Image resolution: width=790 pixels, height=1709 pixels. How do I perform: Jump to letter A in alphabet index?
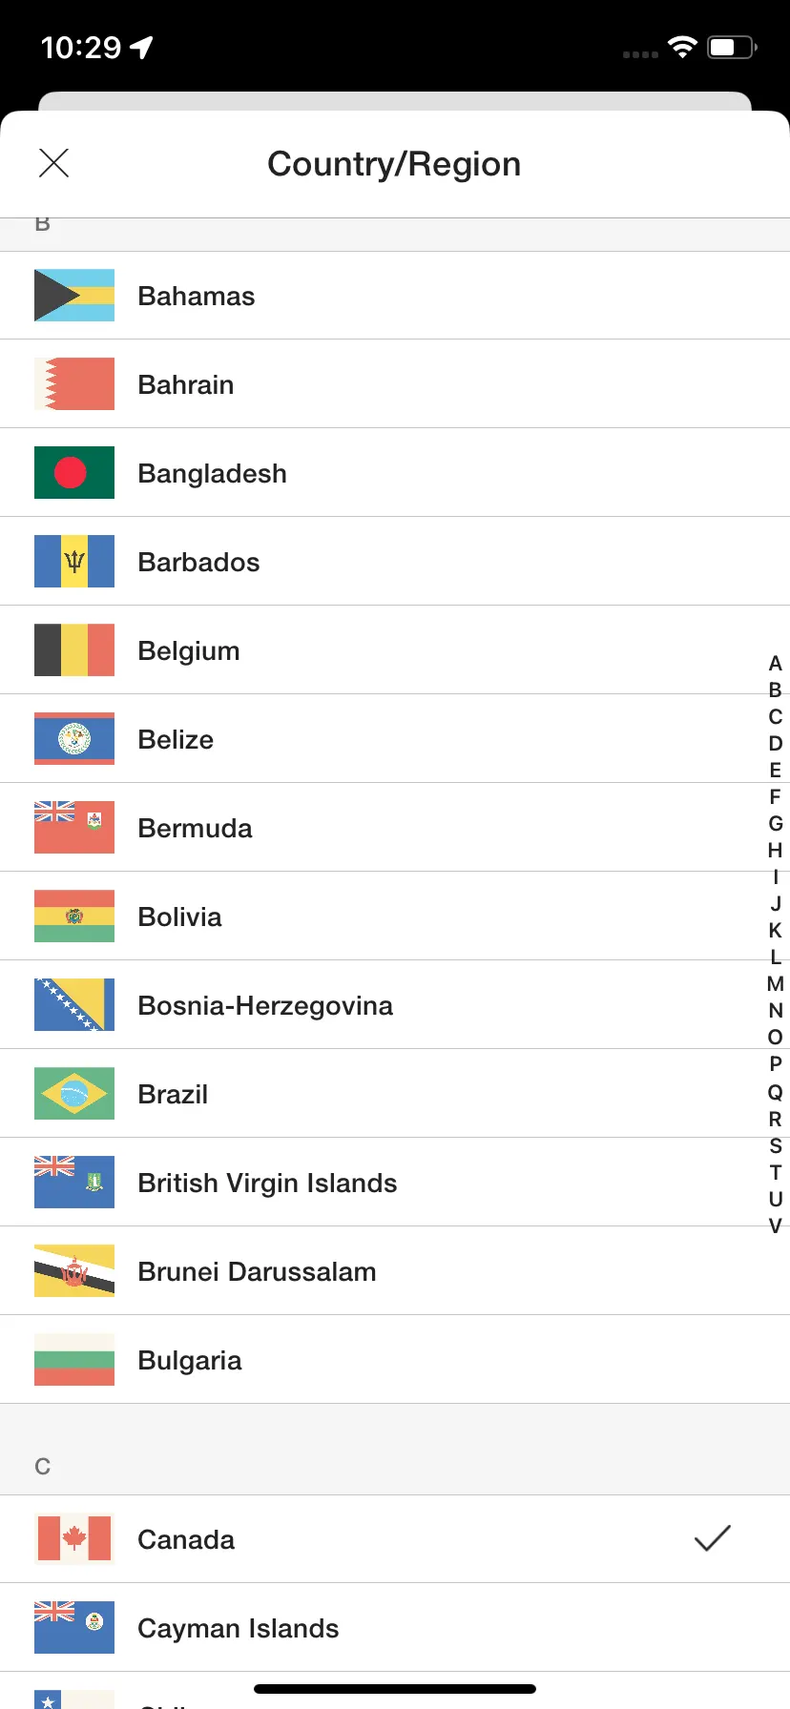tap(776, 663)
